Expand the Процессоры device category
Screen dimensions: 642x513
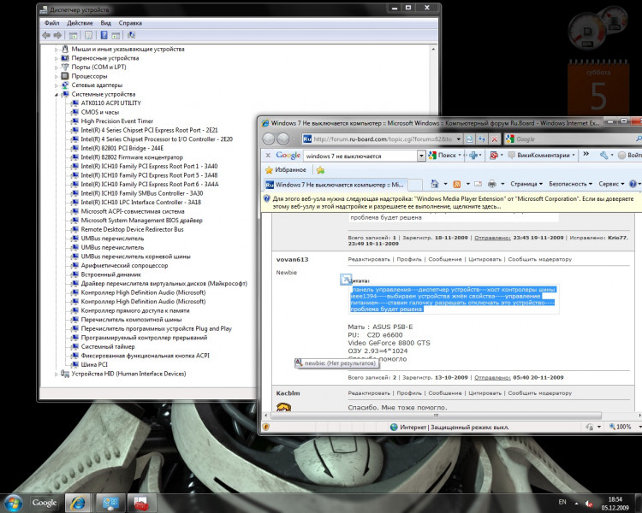pyautogui.click(x=57, y=76)
